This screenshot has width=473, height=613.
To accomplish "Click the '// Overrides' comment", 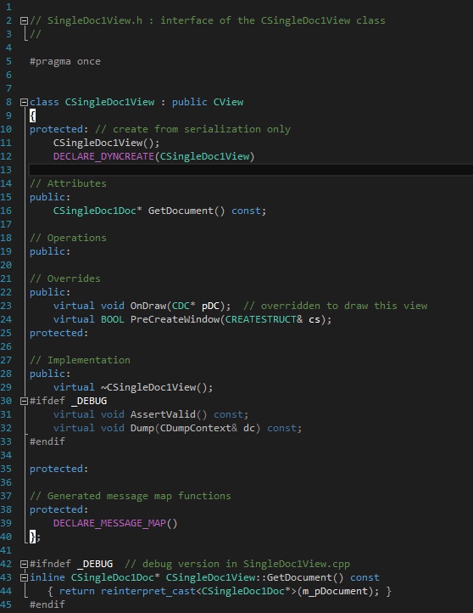I will 65,278.
